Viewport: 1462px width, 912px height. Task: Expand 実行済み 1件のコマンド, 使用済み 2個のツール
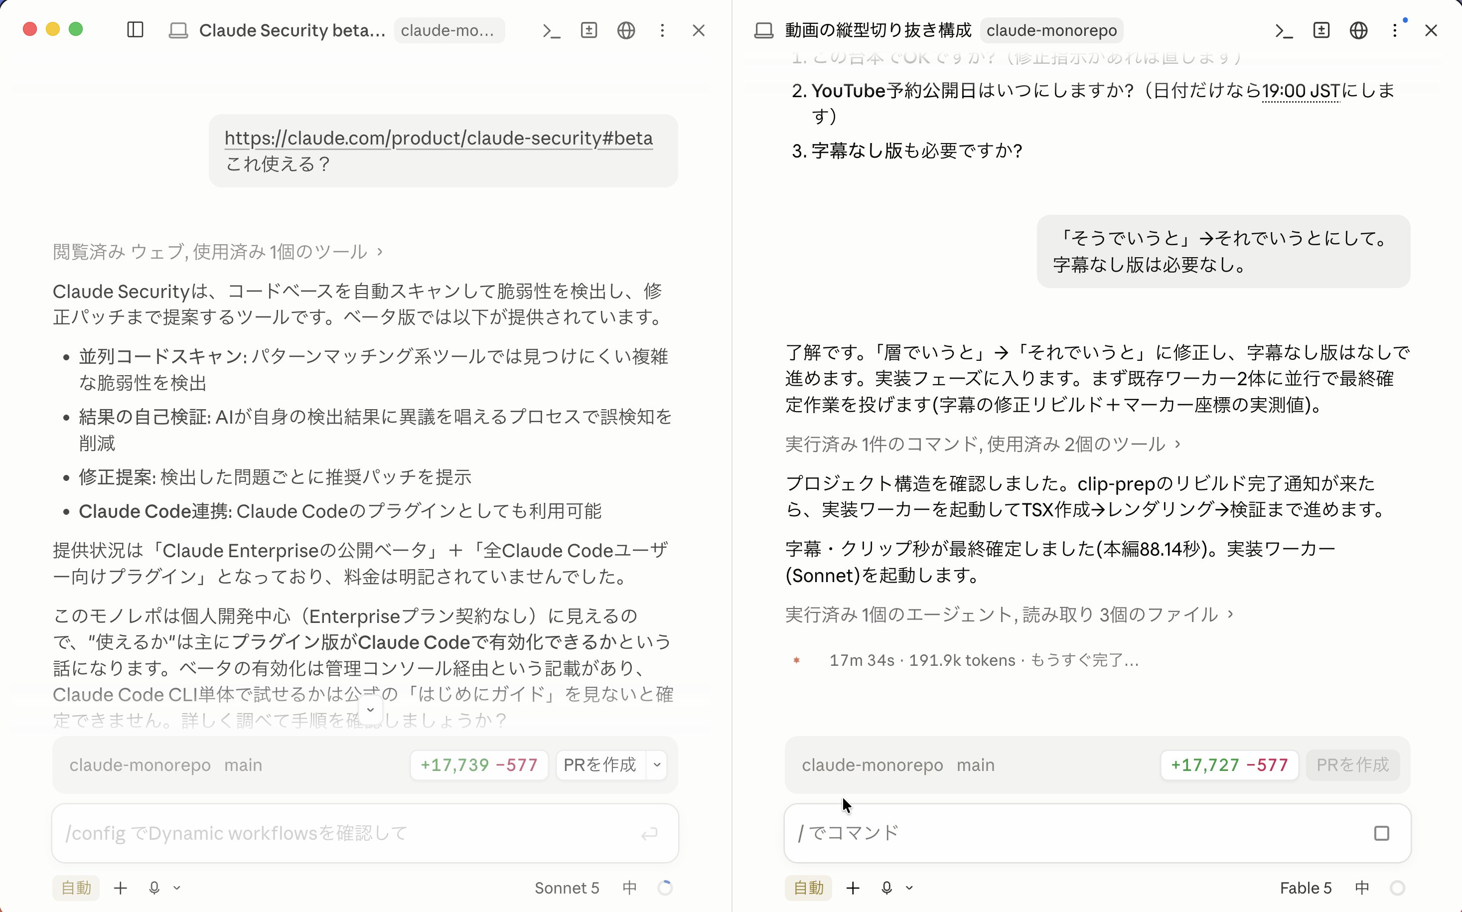(x=982, y=444)
